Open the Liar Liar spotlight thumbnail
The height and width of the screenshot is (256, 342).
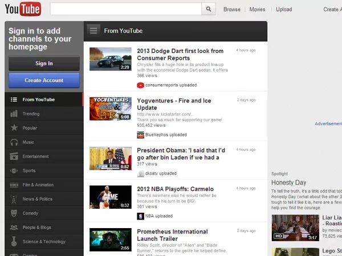coord(295,228)
